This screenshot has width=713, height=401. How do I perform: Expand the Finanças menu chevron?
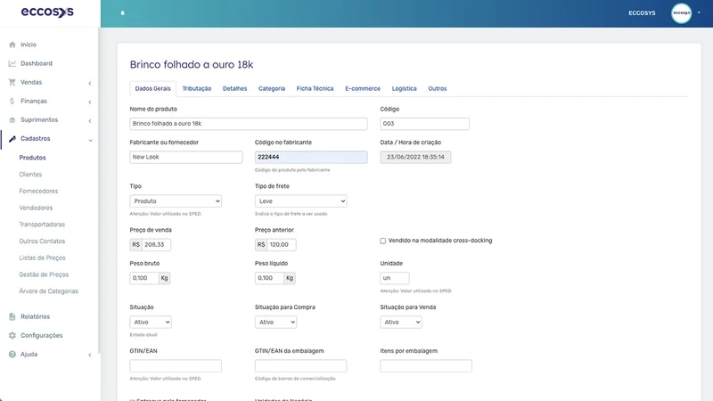(x=90, y=102)
